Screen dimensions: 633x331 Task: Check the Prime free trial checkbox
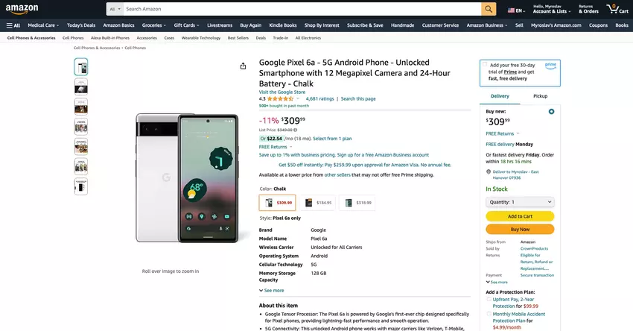[x=485, y=65]
